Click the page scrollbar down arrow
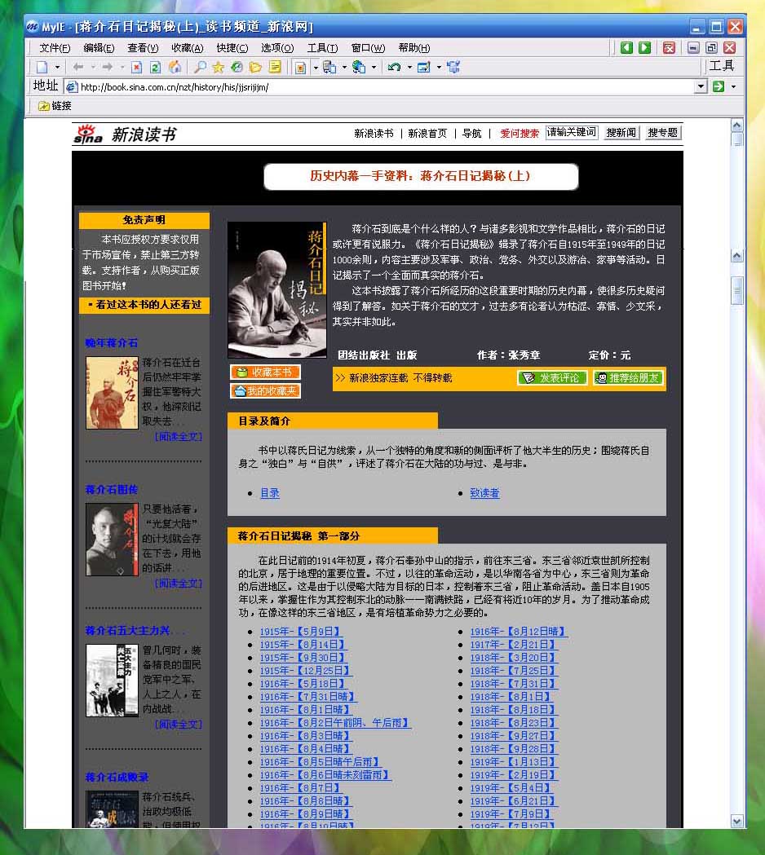This screenshot has width=765, height=855. (736, 821)
